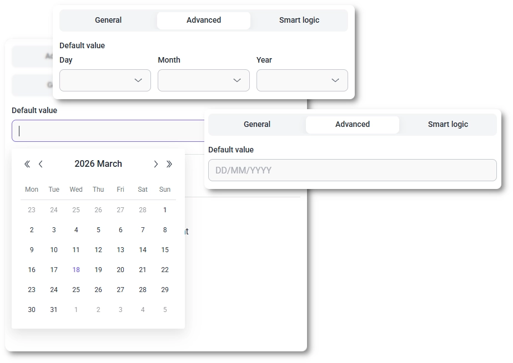The image size is (513, 363).
Task: Select March 31 in the calendar
Action: [54, 309]
